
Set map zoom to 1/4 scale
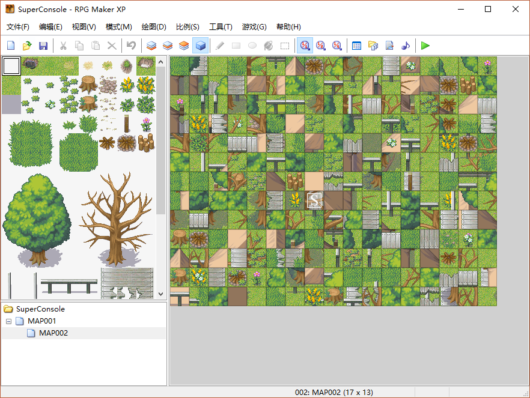337,46
